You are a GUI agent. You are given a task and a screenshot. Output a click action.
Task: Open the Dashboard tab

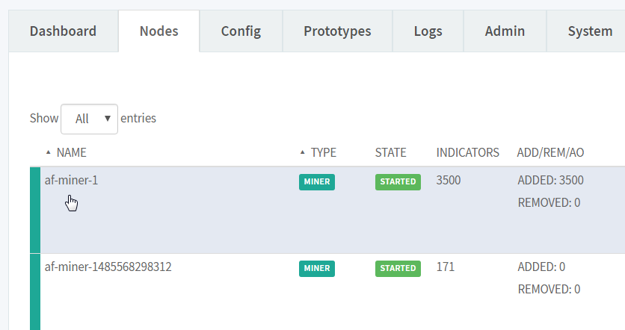(x=63, y=31)
